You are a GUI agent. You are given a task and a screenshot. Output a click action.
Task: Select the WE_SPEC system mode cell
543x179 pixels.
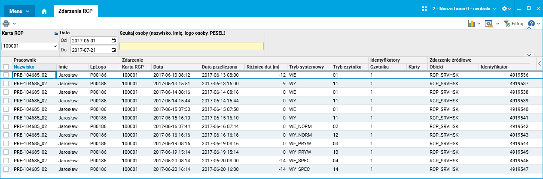click(308, 161)
